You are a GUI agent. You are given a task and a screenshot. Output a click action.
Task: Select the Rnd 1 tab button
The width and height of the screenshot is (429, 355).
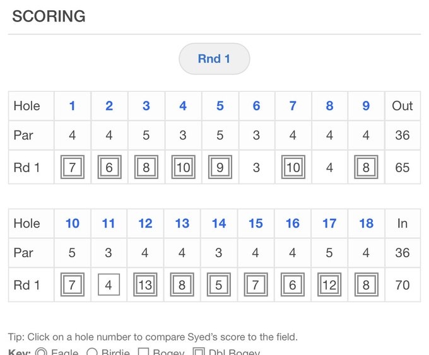214,59
